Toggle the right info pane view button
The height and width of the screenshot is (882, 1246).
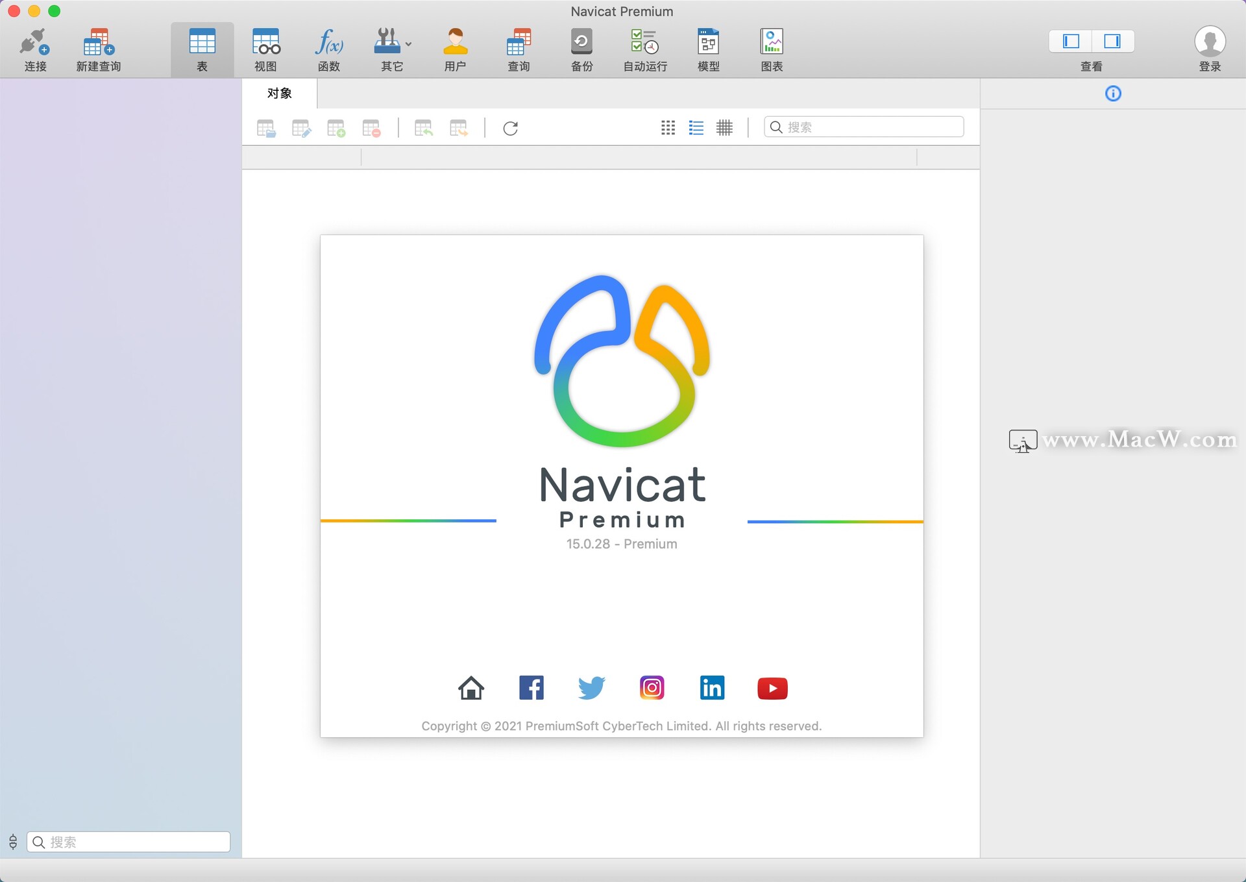(x=1112, y=42)
